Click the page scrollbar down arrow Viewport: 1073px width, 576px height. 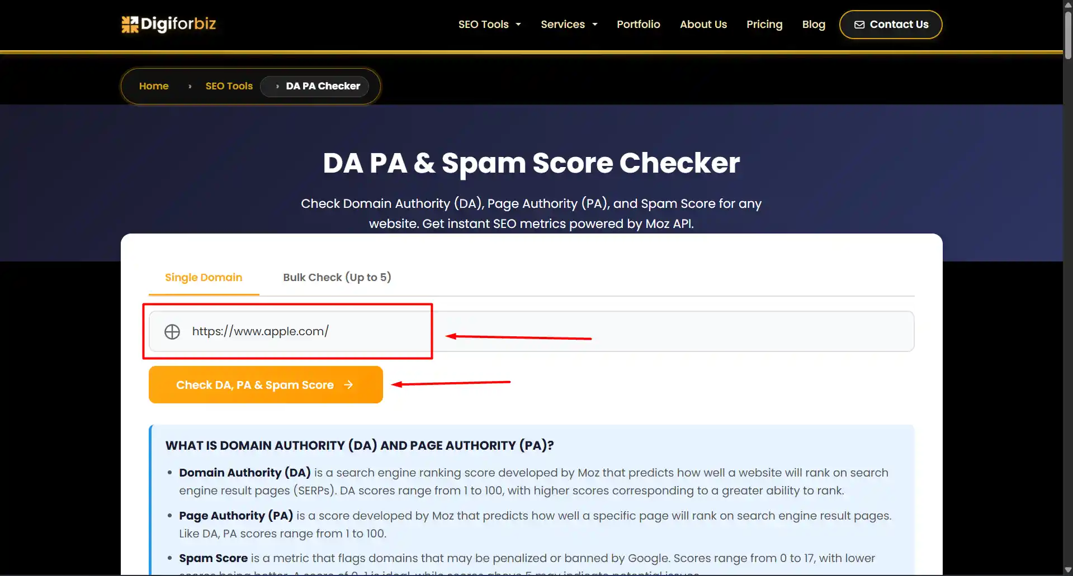(1067, 570)
